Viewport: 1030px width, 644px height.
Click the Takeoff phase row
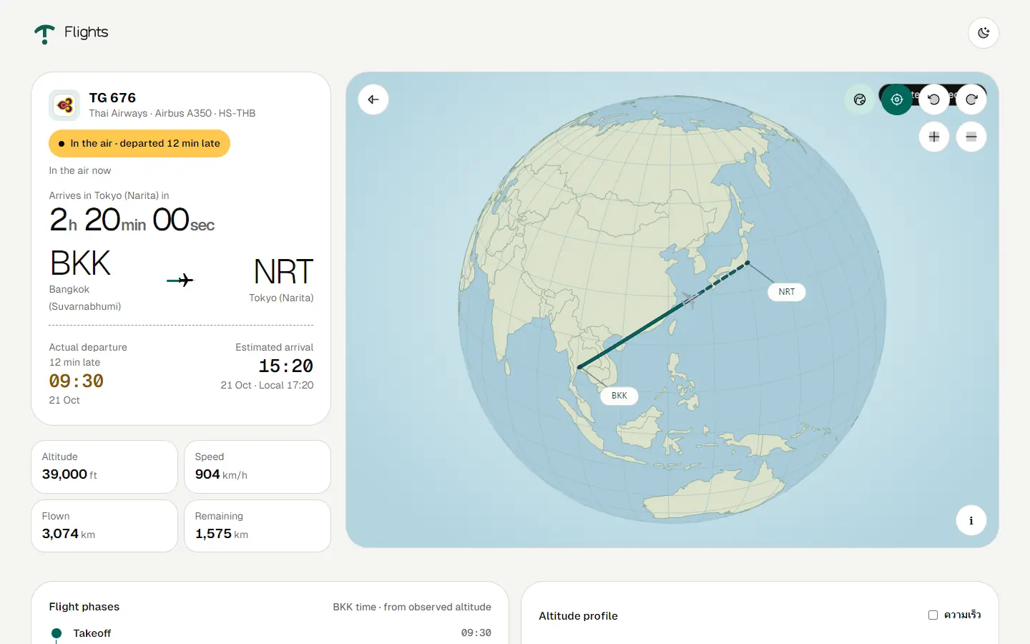pyautogui.click(x=270, y=633)
